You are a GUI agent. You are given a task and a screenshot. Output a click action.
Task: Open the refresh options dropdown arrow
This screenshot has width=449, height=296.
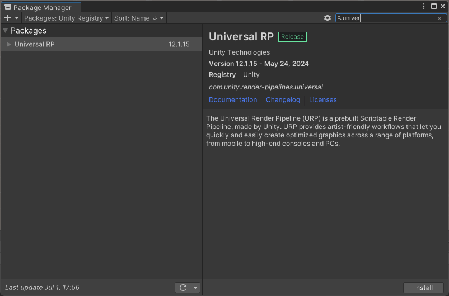pyautogui.click(x=195, y=288)
